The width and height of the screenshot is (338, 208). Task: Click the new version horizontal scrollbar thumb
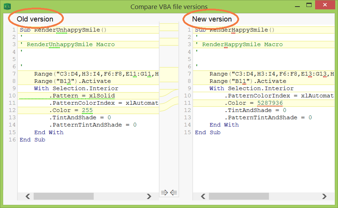[x=239, y=196]
